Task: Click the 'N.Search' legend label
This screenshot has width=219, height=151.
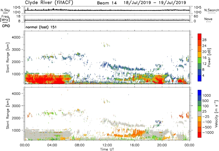Action: (x=211, y=10)
